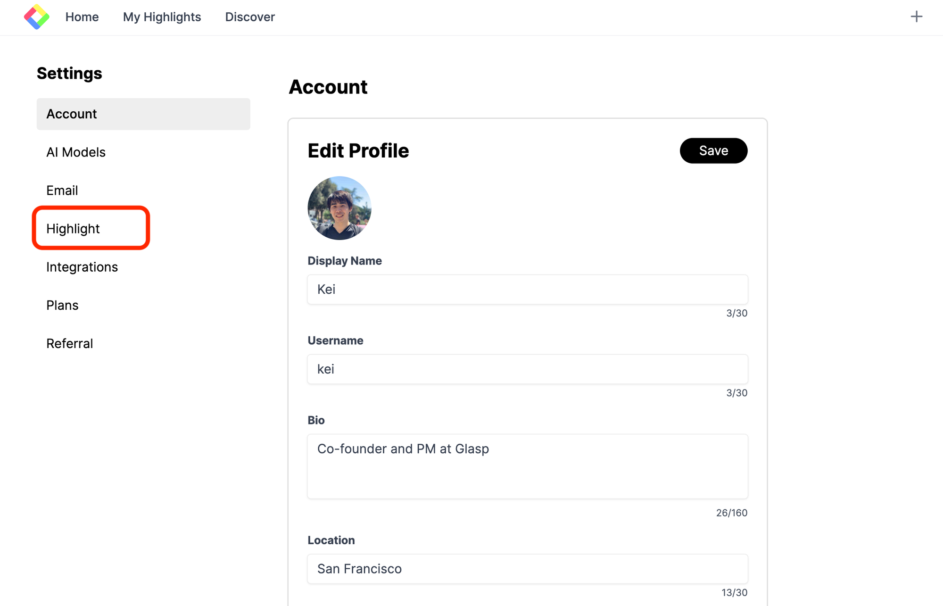This screenshot has width=943, height=606.
Task: Open the AI Models settings
Action: [76, 152]
